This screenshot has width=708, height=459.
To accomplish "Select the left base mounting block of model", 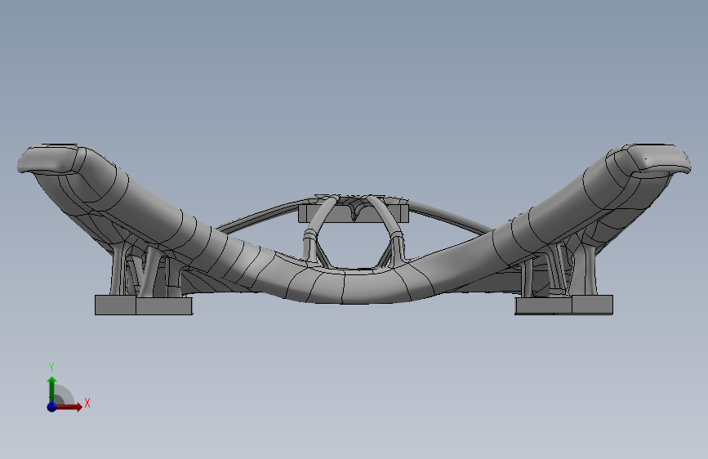I will [x=144, y=305].
